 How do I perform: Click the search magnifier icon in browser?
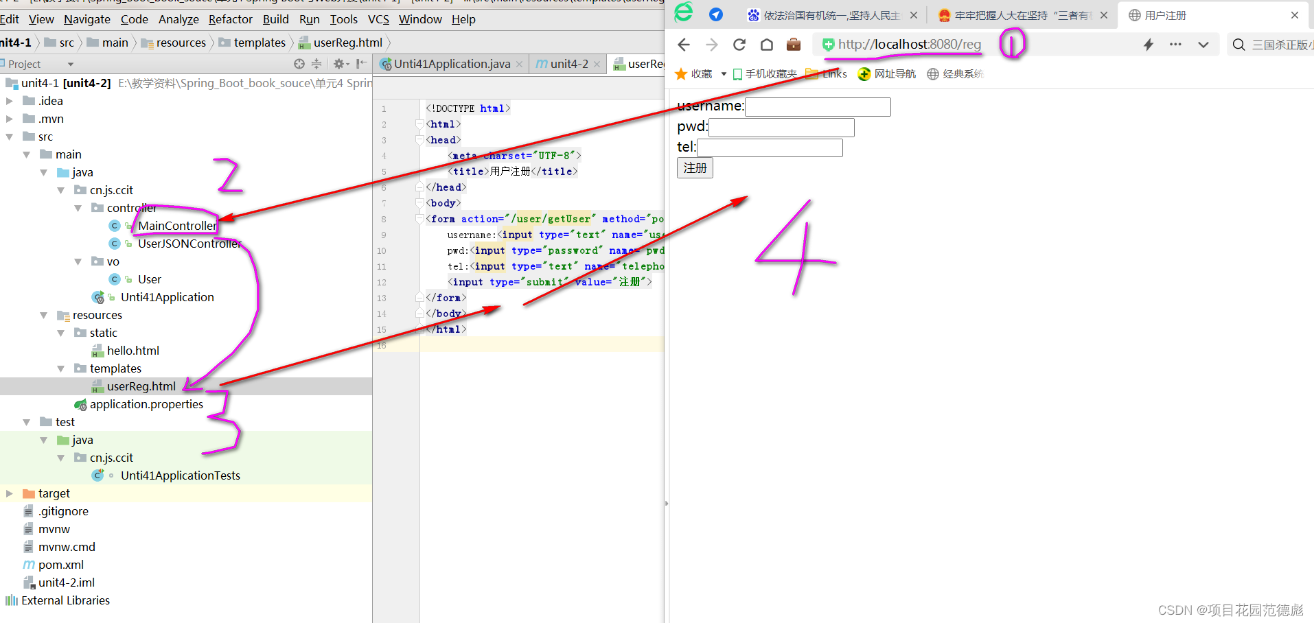(1238, 45)
